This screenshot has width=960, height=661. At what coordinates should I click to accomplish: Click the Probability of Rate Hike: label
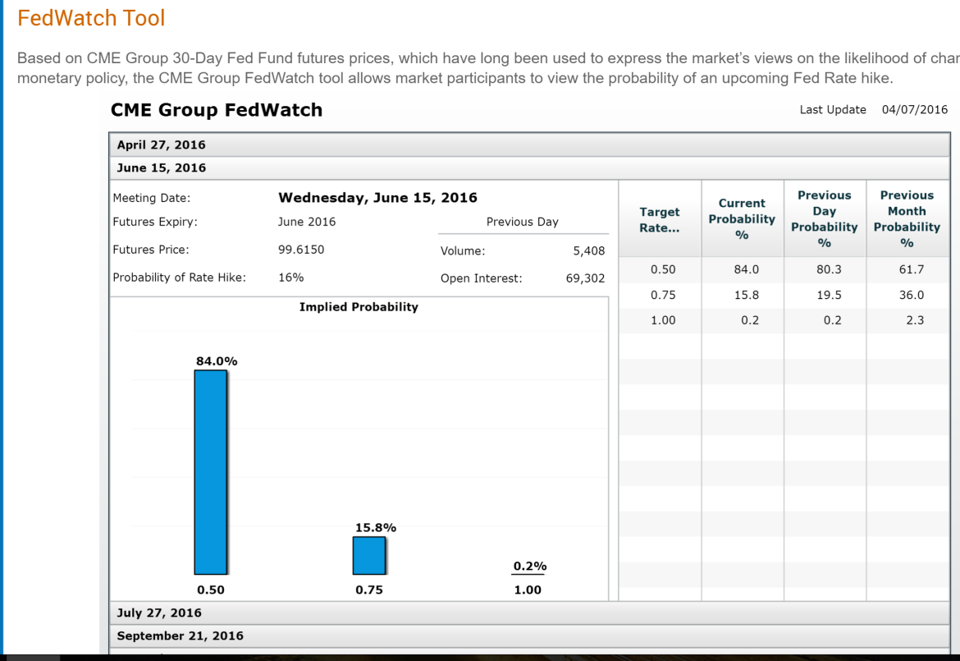point(180,278)
